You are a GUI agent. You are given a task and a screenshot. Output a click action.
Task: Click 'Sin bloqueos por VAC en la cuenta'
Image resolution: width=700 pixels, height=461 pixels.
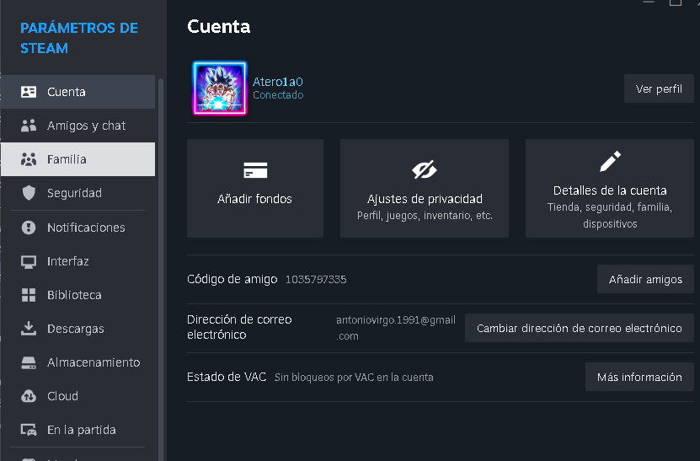tap(354, 378)
